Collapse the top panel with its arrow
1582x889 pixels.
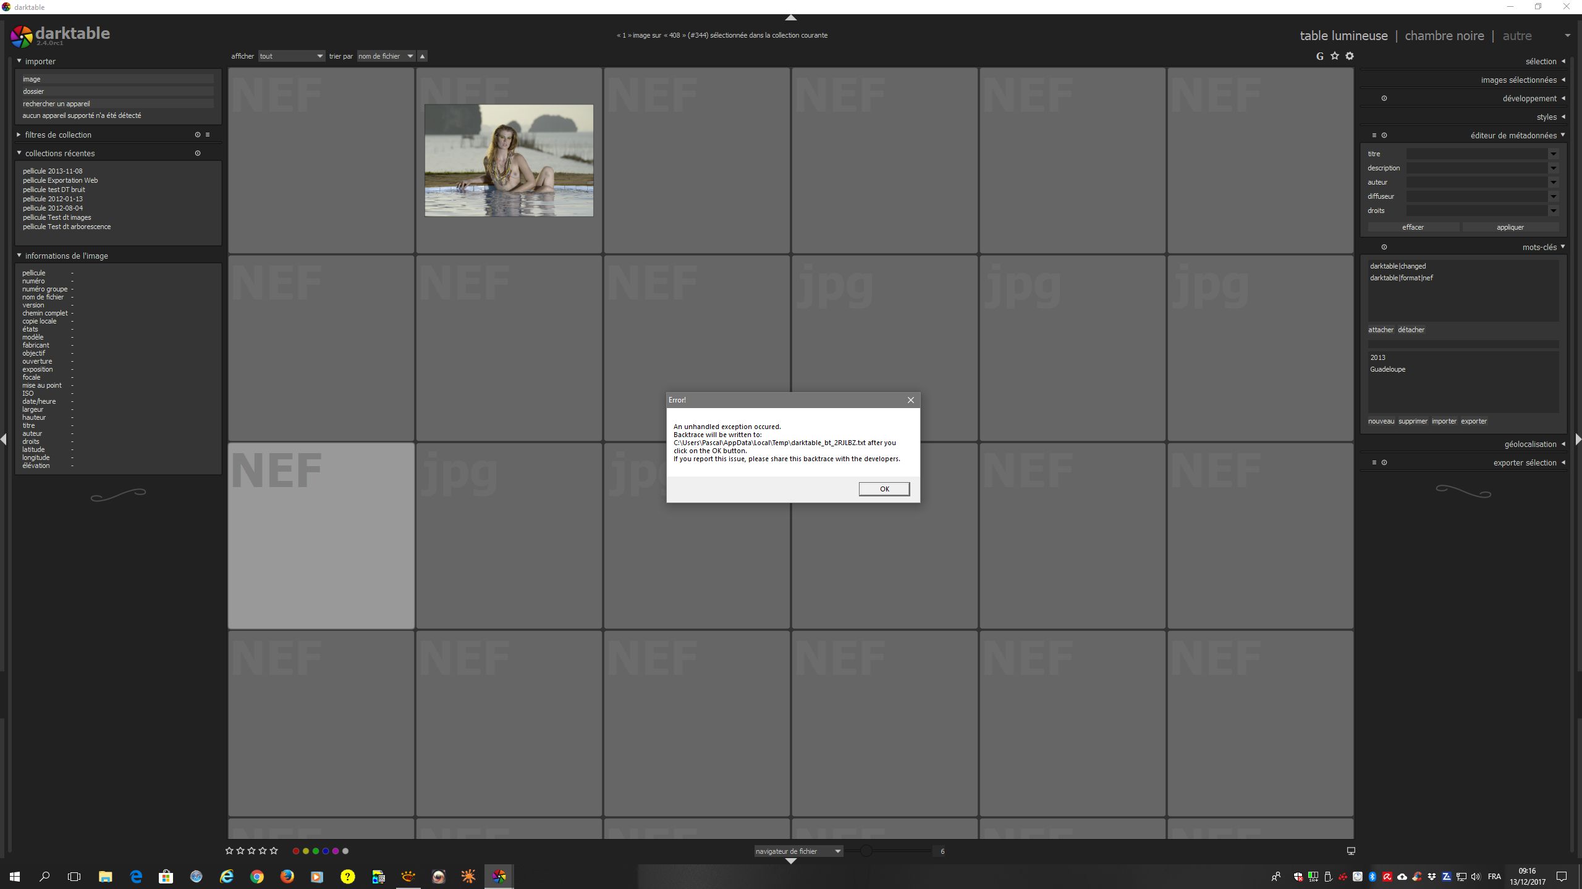[x=790, y=17]
